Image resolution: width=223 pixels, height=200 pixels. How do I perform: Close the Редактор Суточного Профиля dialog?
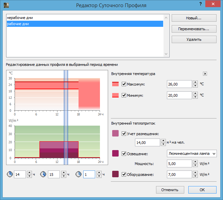[213, 4]
